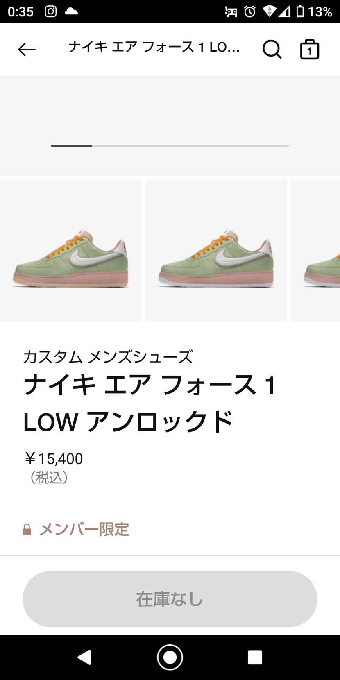Tap the Android recent apps square
The height and width of the screenshot is (680, 340).
coord(255,657)
